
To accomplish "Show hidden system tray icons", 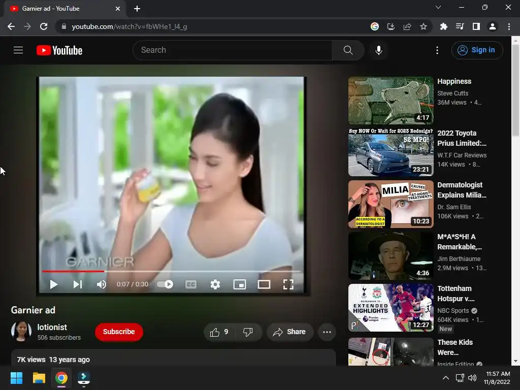I will pyautogui.click(x=446, y=378).
